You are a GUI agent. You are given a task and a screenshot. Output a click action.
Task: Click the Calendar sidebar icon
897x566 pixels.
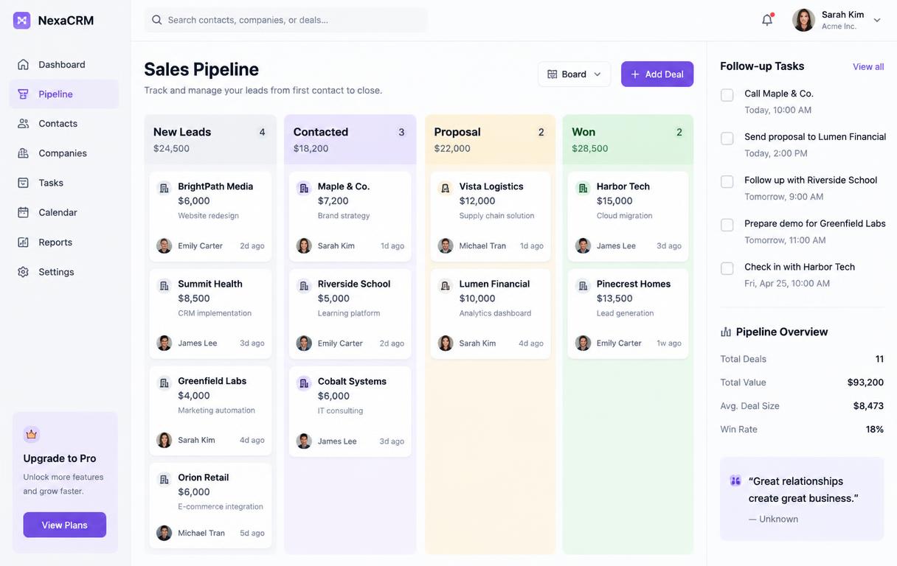[24, 212]
